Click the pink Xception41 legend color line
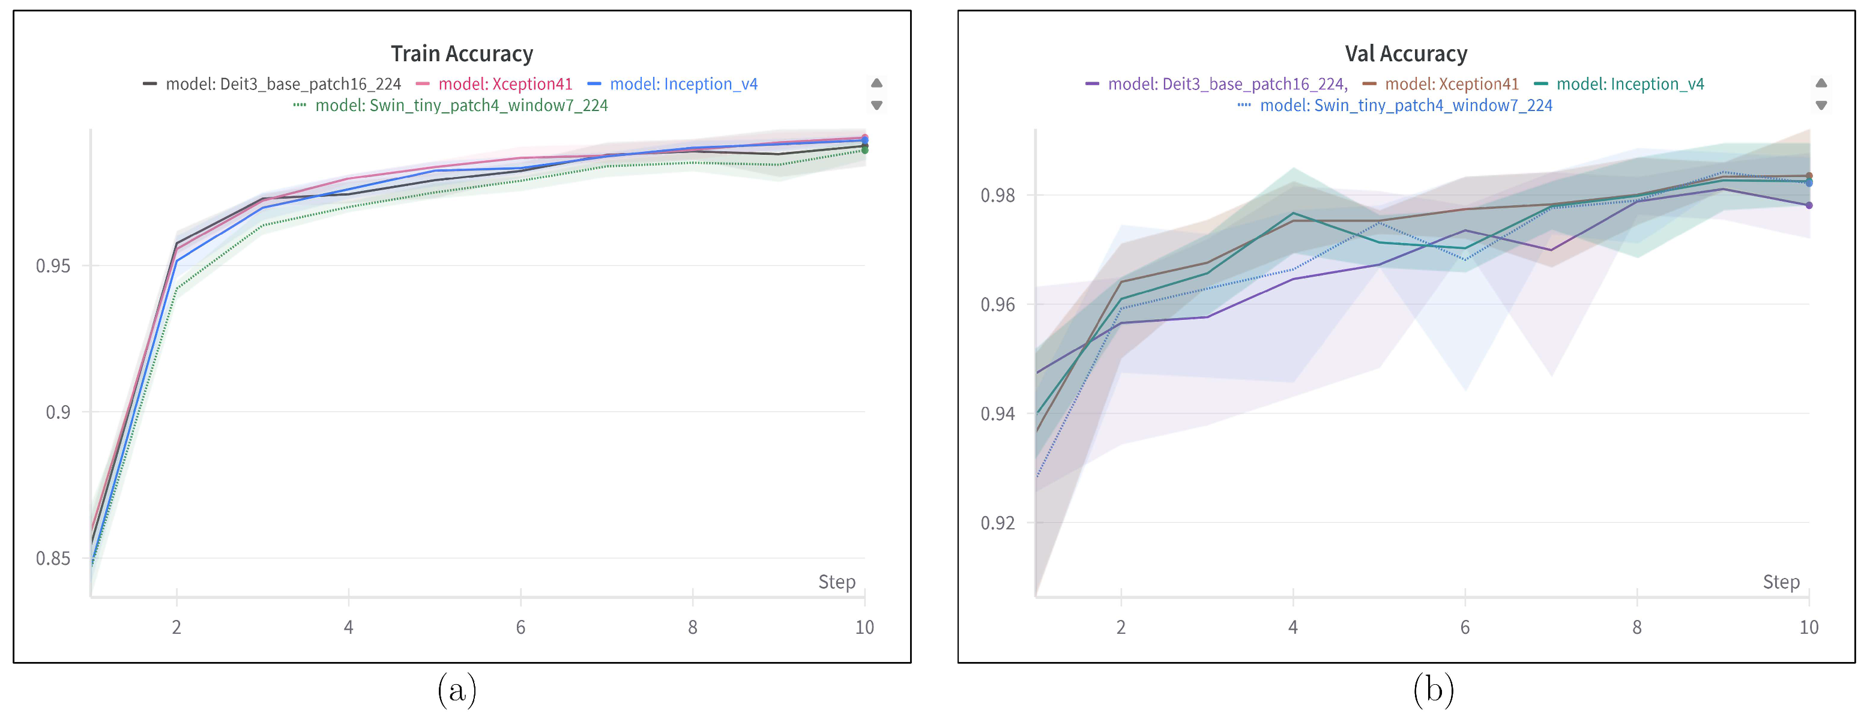Viewport: 1867px width, 728px height. tap(423, 84)
